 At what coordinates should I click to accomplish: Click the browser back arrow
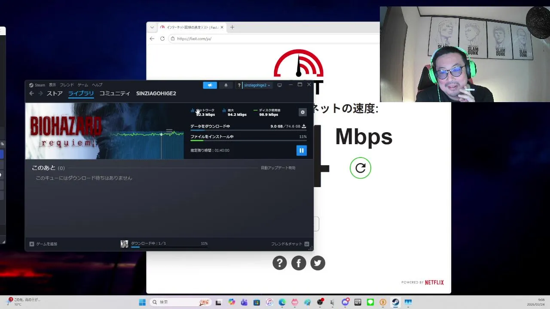152,39
